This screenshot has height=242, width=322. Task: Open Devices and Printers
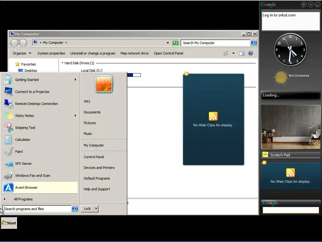pos(99,168)
